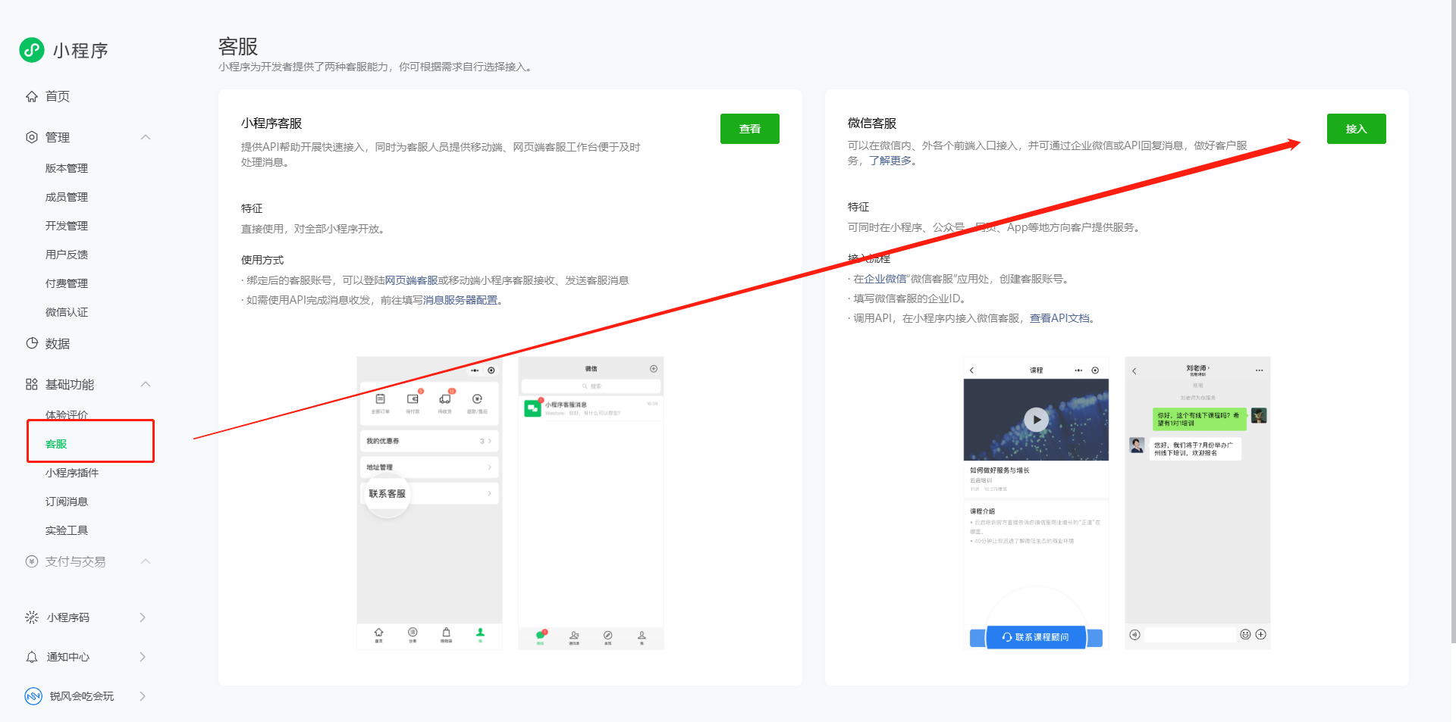1456x722 pixels.
Task: Open the 消息服务器配置 link
Action: (x=460, y=300)
